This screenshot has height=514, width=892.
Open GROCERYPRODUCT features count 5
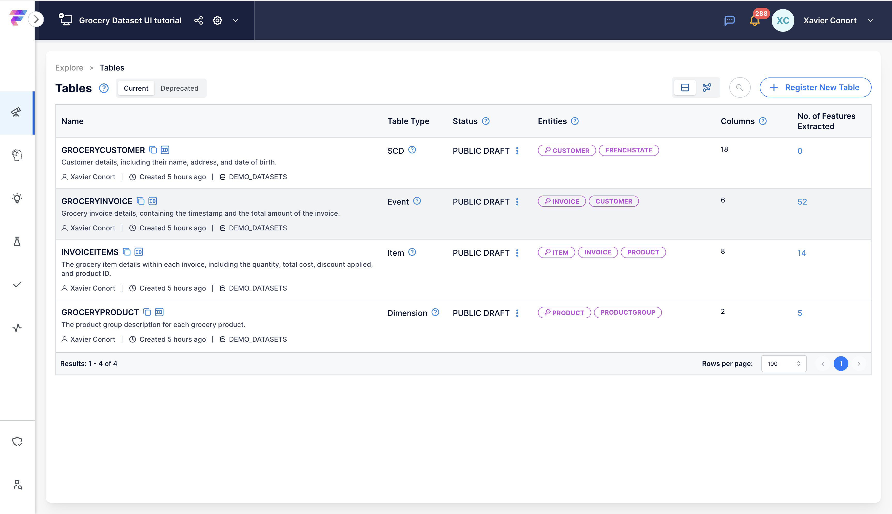pyautogui.click(x=800, y=313)
